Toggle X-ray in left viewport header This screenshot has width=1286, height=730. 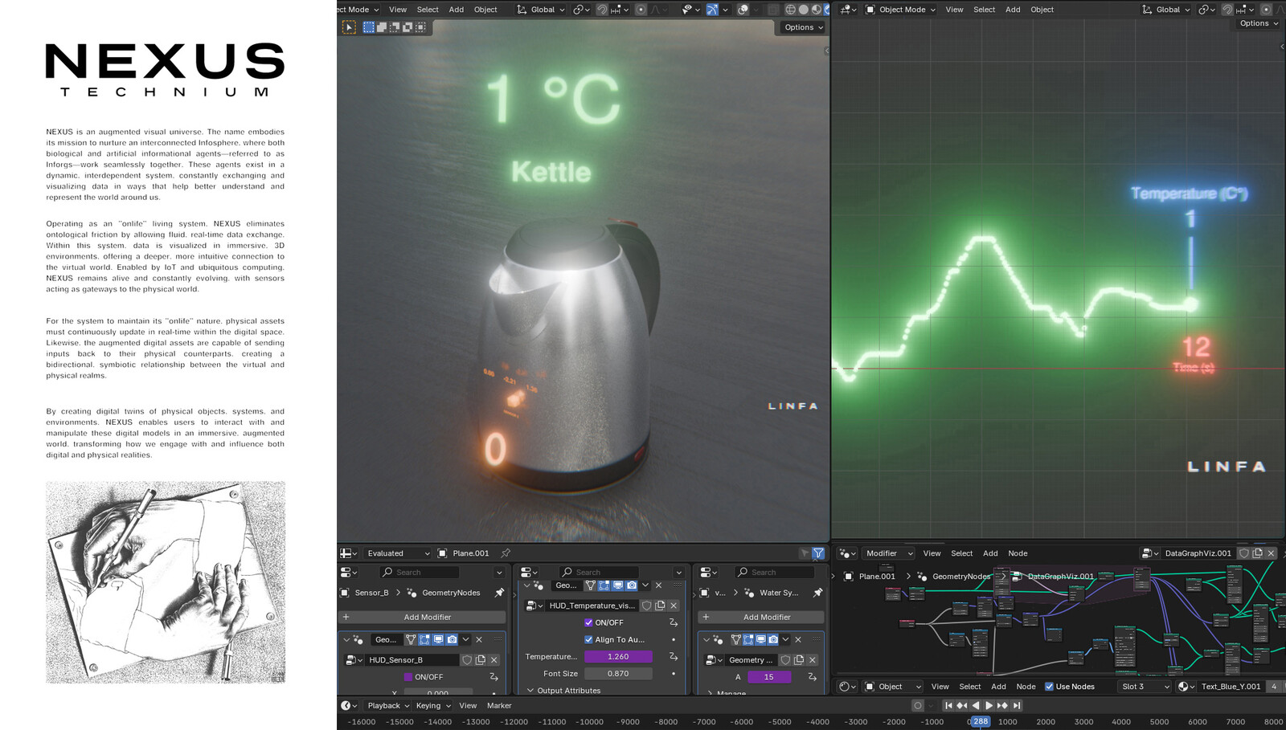click(773, 10)
